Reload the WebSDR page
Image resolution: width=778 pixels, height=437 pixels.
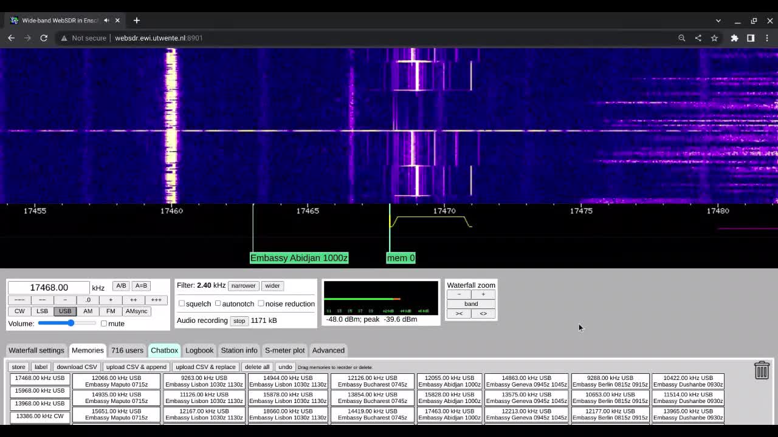click(44, 38)
